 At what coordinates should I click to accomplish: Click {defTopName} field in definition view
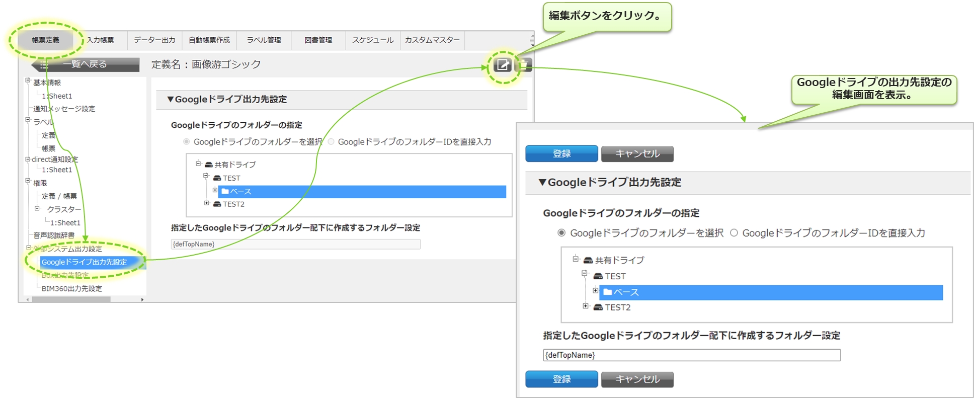tap(296, 244)
